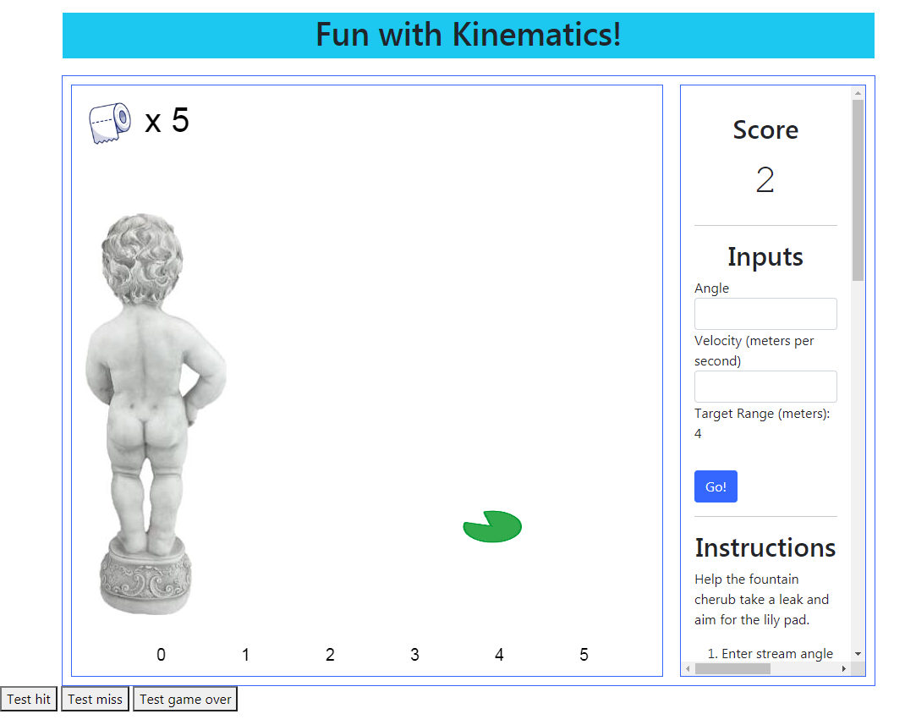Image resolution: width=905 pixels, height=725 pixels.
Task: Click the sidebar scroll down arrow
Action: (858, 653)
